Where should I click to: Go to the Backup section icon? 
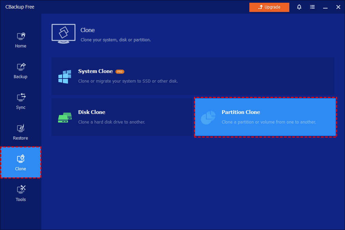pos(20,67)
